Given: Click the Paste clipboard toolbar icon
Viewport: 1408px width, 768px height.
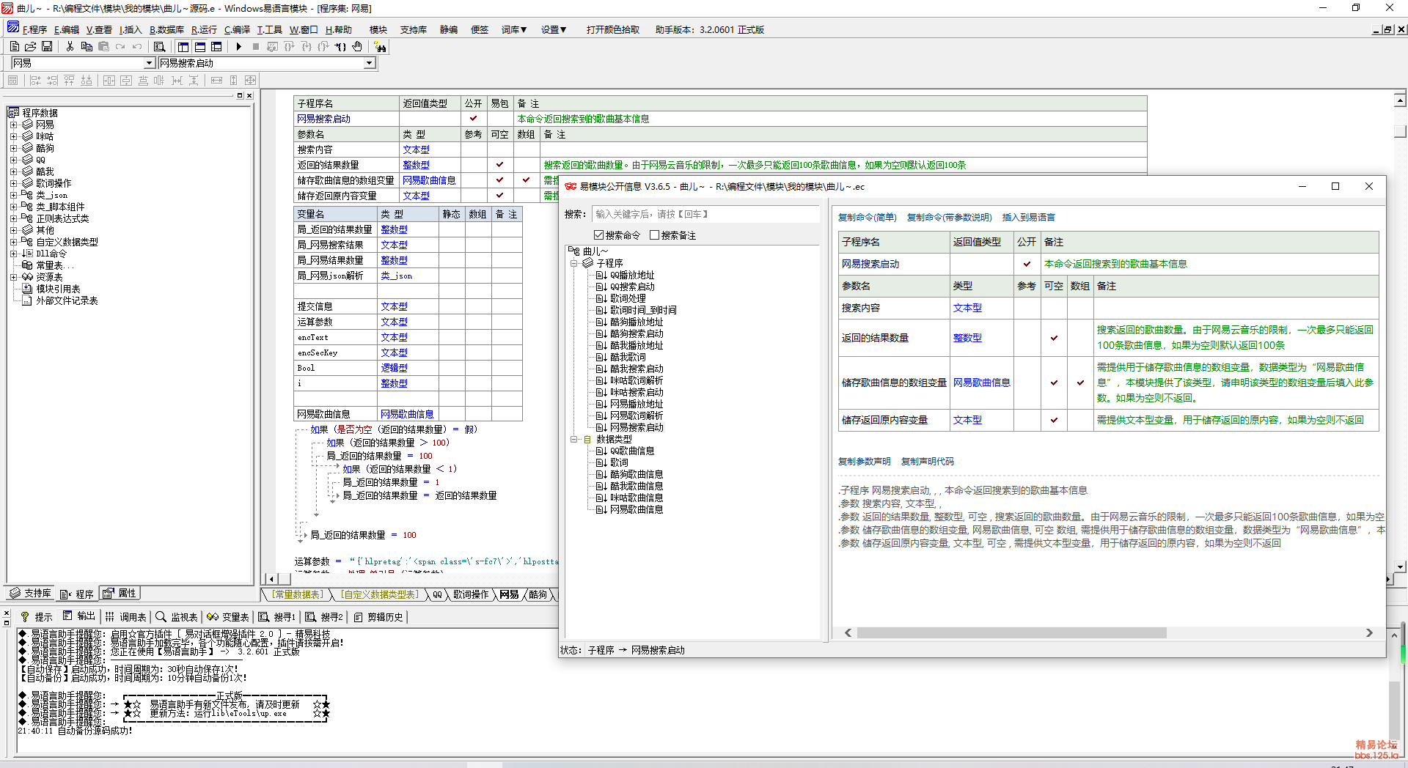Looking at the screenshot, I should click(103, 46).
